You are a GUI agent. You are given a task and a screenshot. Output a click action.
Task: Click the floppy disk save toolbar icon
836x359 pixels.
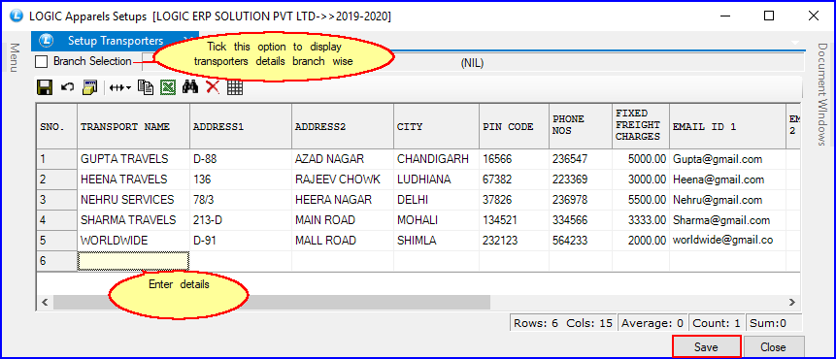(45, 87)
